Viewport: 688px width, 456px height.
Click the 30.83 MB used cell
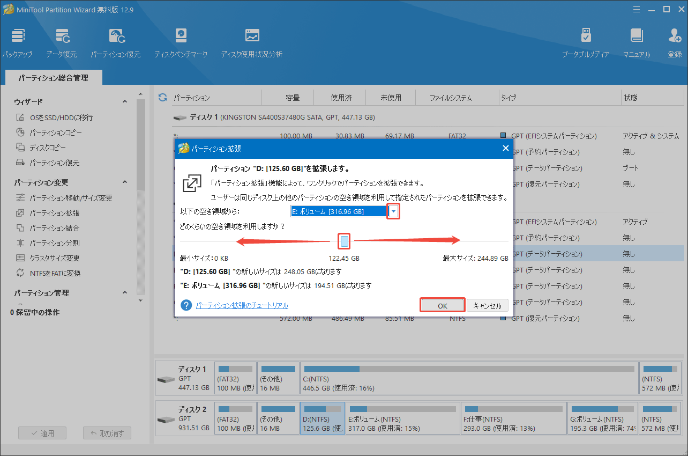coord(349,136)
